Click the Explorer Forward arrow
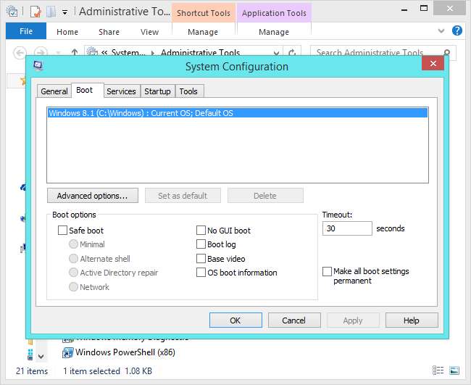 pyautogui.click(x=41, y=53)
